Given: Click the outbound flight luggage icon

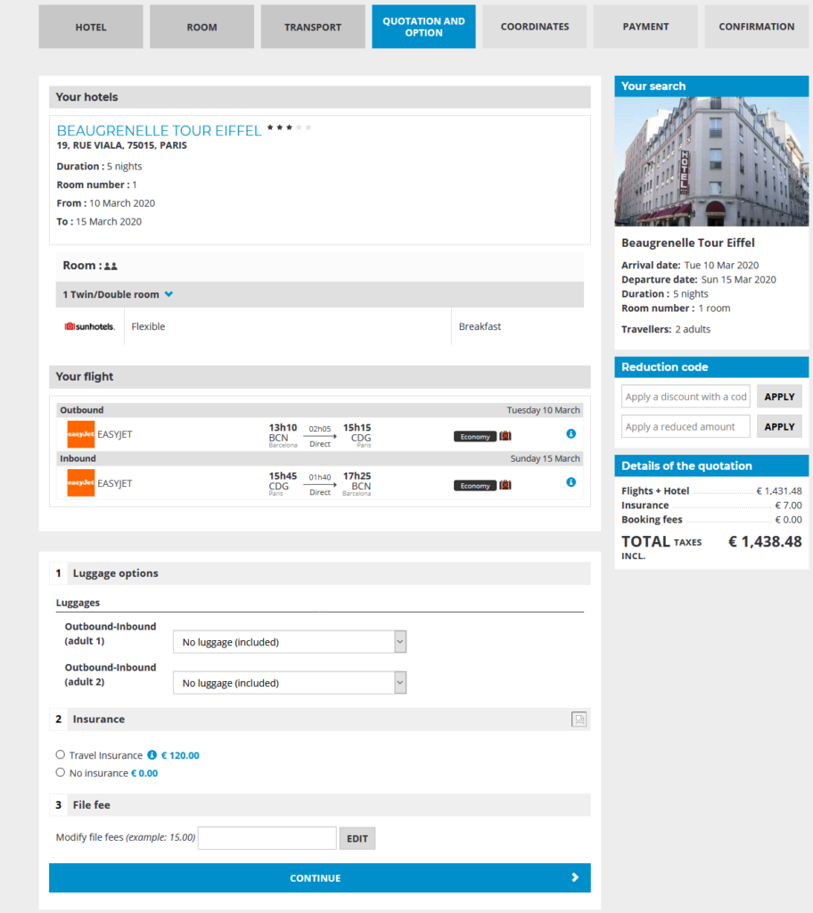Looking at the screenshot, I should coord(505,436).
